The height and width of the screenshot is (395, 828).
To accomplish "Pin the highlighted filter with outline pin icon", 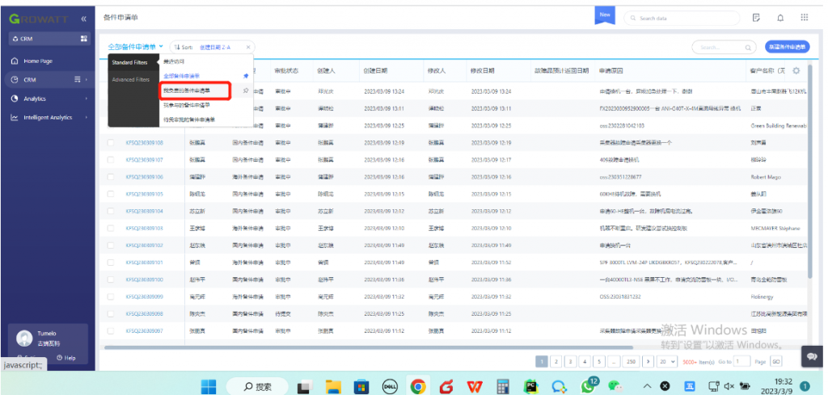I will (246, 90).
